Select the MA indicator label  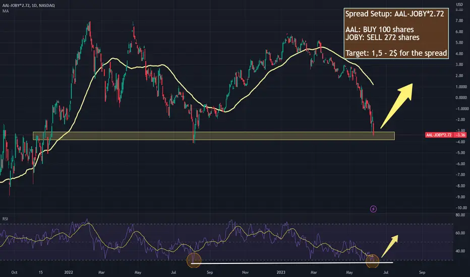pyautogui.click(x=6, y=11)
